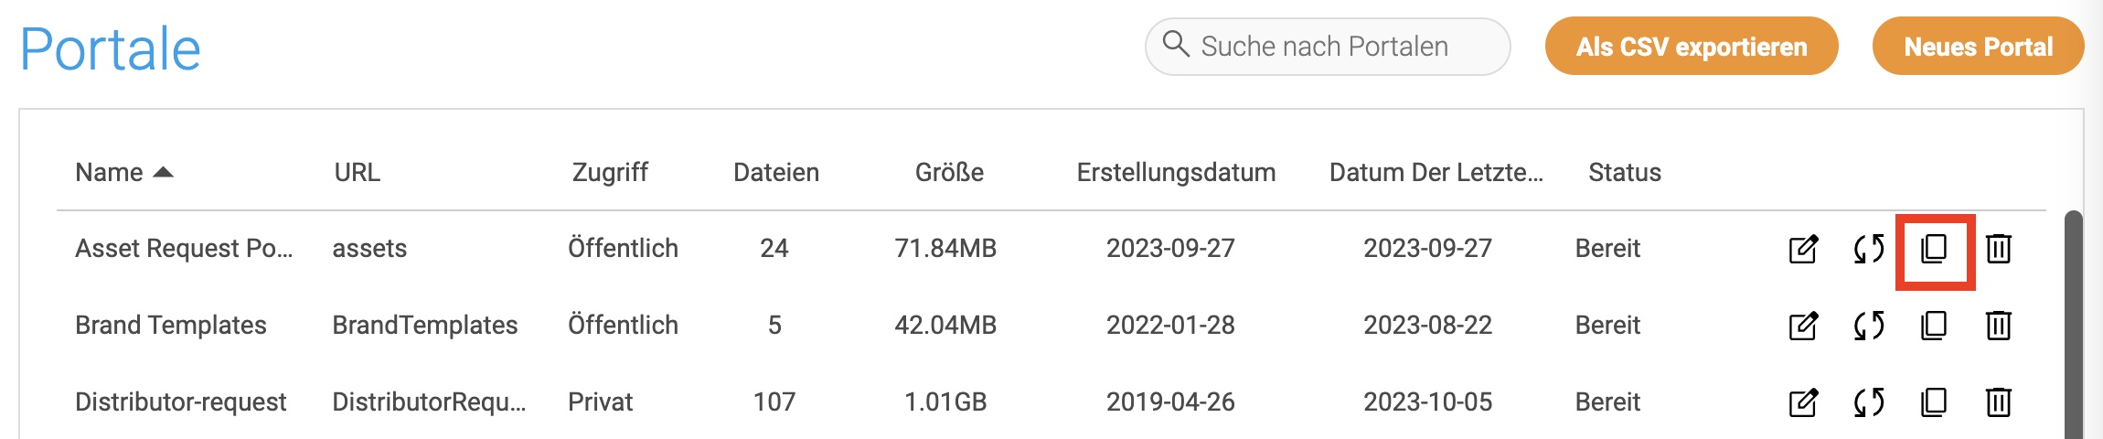Delete the Asset Request Portal

[1999, 249]
